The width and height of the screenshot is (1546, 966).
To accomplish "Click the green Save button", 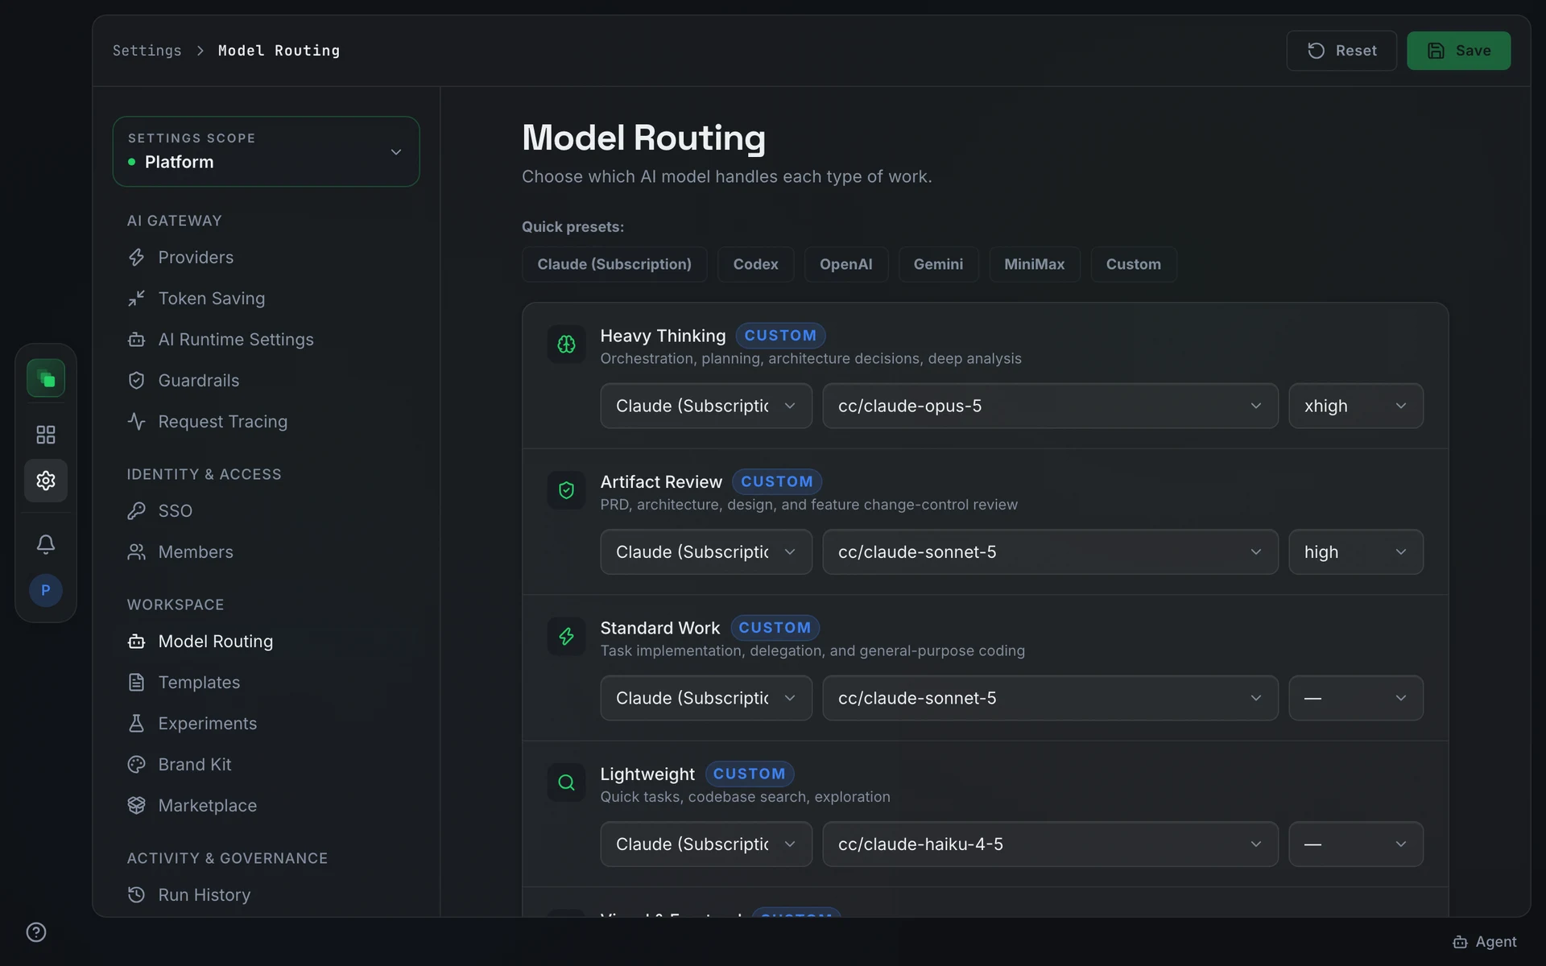I will [1458, 51].
